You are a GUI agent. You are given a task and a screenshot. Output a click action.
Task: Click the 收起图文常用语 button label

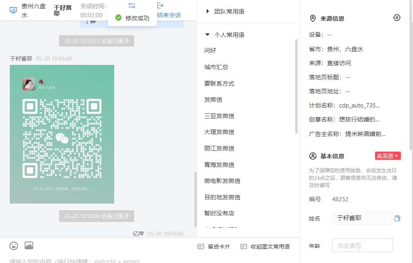click(270, 247)
